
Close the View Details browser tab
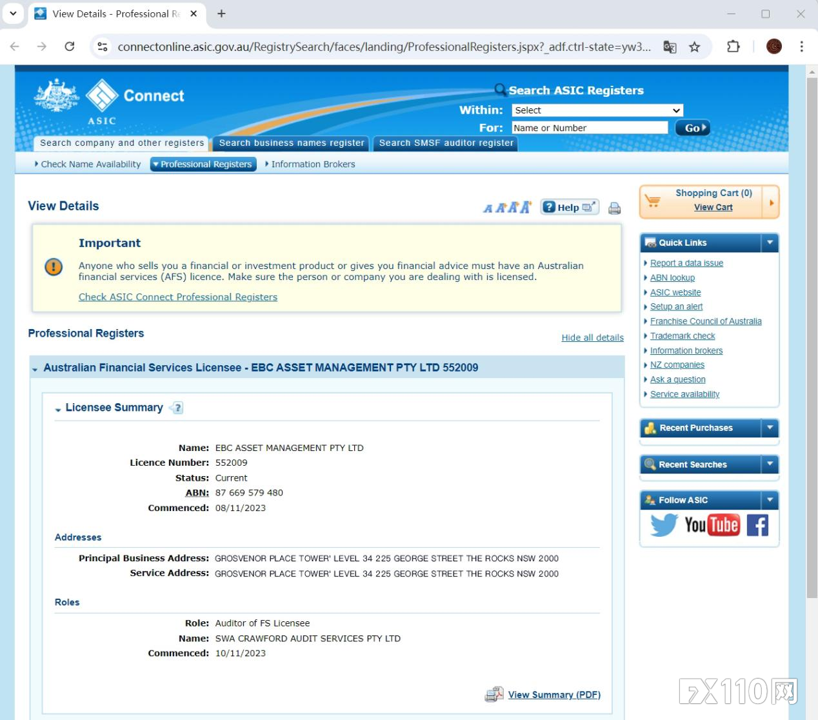(x=194, y=14)
